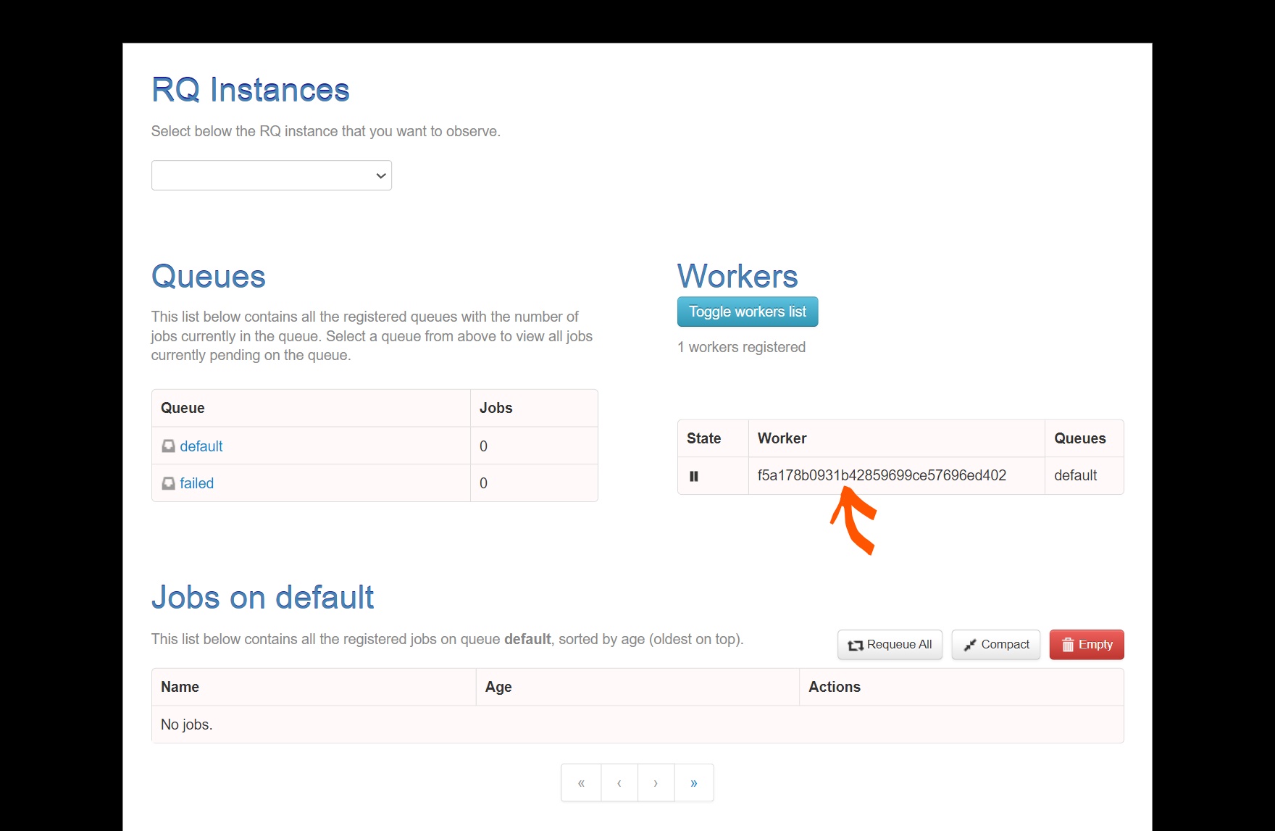Click the trash icon on the Empty button
The width and height of the screenshot is (1275, 831).
tap(1068, 645)
